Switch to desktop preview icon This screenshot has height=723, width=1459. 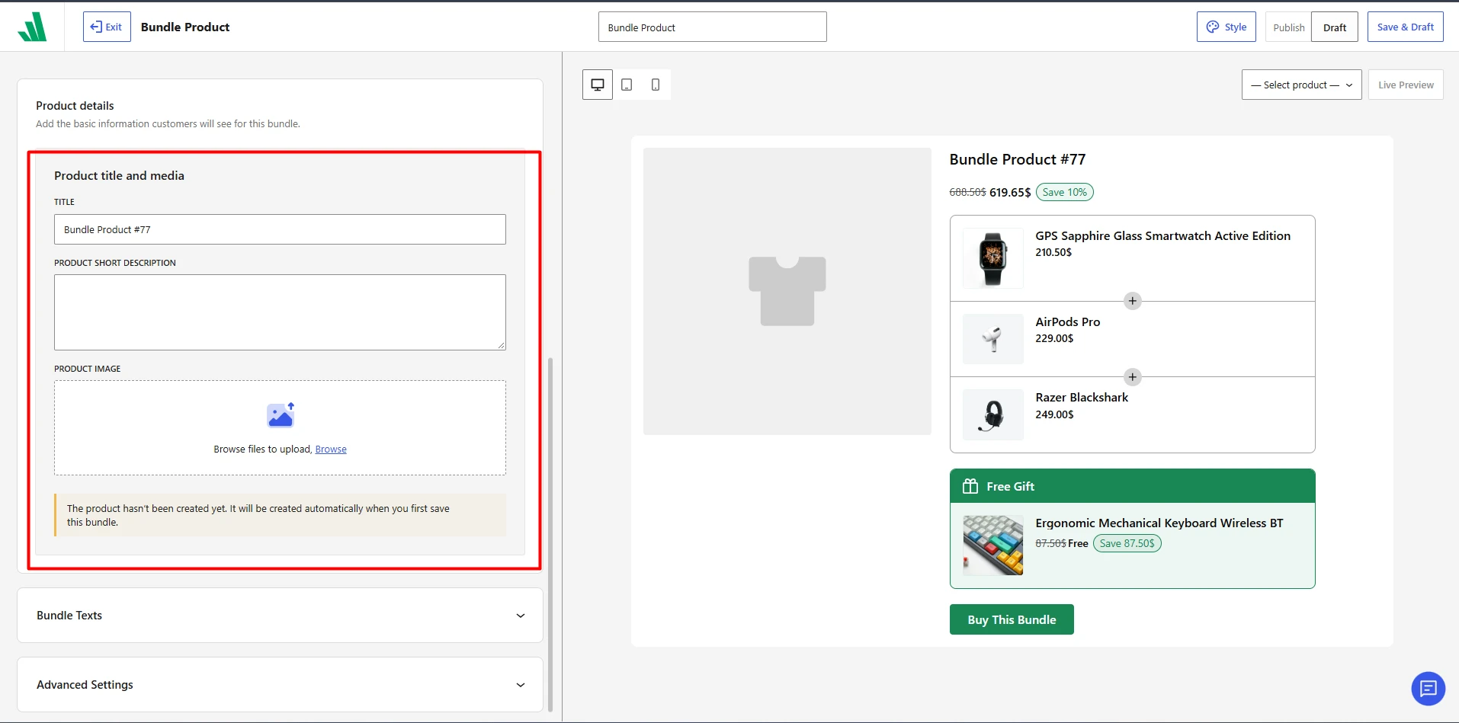click(x=598, y=85)
